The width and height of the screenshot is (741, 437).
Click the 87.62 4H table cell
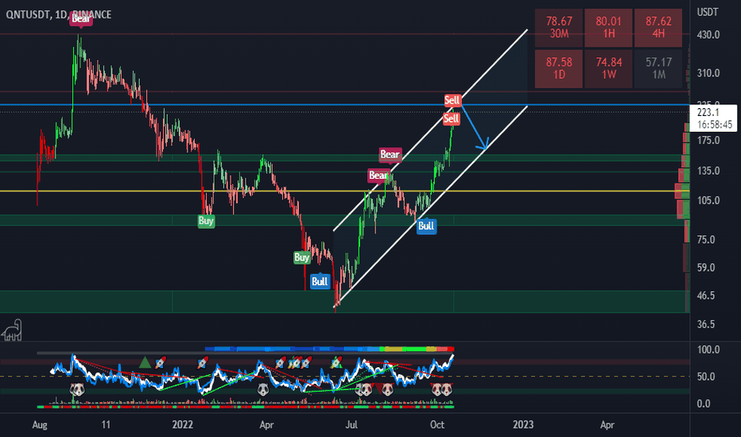[x=658, y=27]
